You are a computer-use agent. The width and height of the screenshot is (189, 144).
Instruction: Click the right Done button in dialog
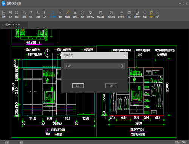click(111, 86)
